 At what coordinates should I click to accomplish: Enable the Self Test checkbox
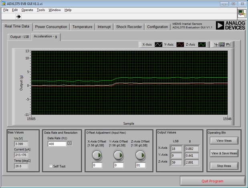(50, 166)
